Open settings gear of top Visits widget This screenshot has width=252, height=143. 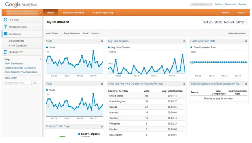pyautogui.click(x=102, y=41)
